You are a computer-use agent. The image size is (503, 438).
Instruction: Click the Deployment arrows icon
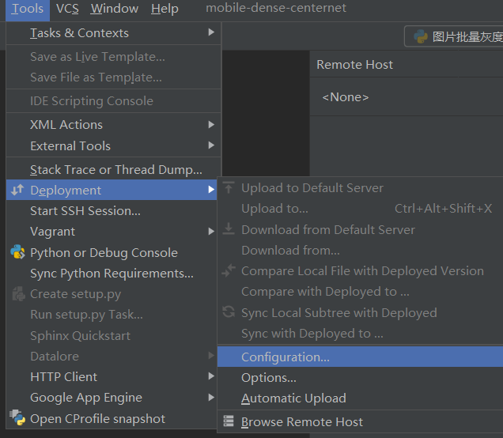tap(17, 190)
